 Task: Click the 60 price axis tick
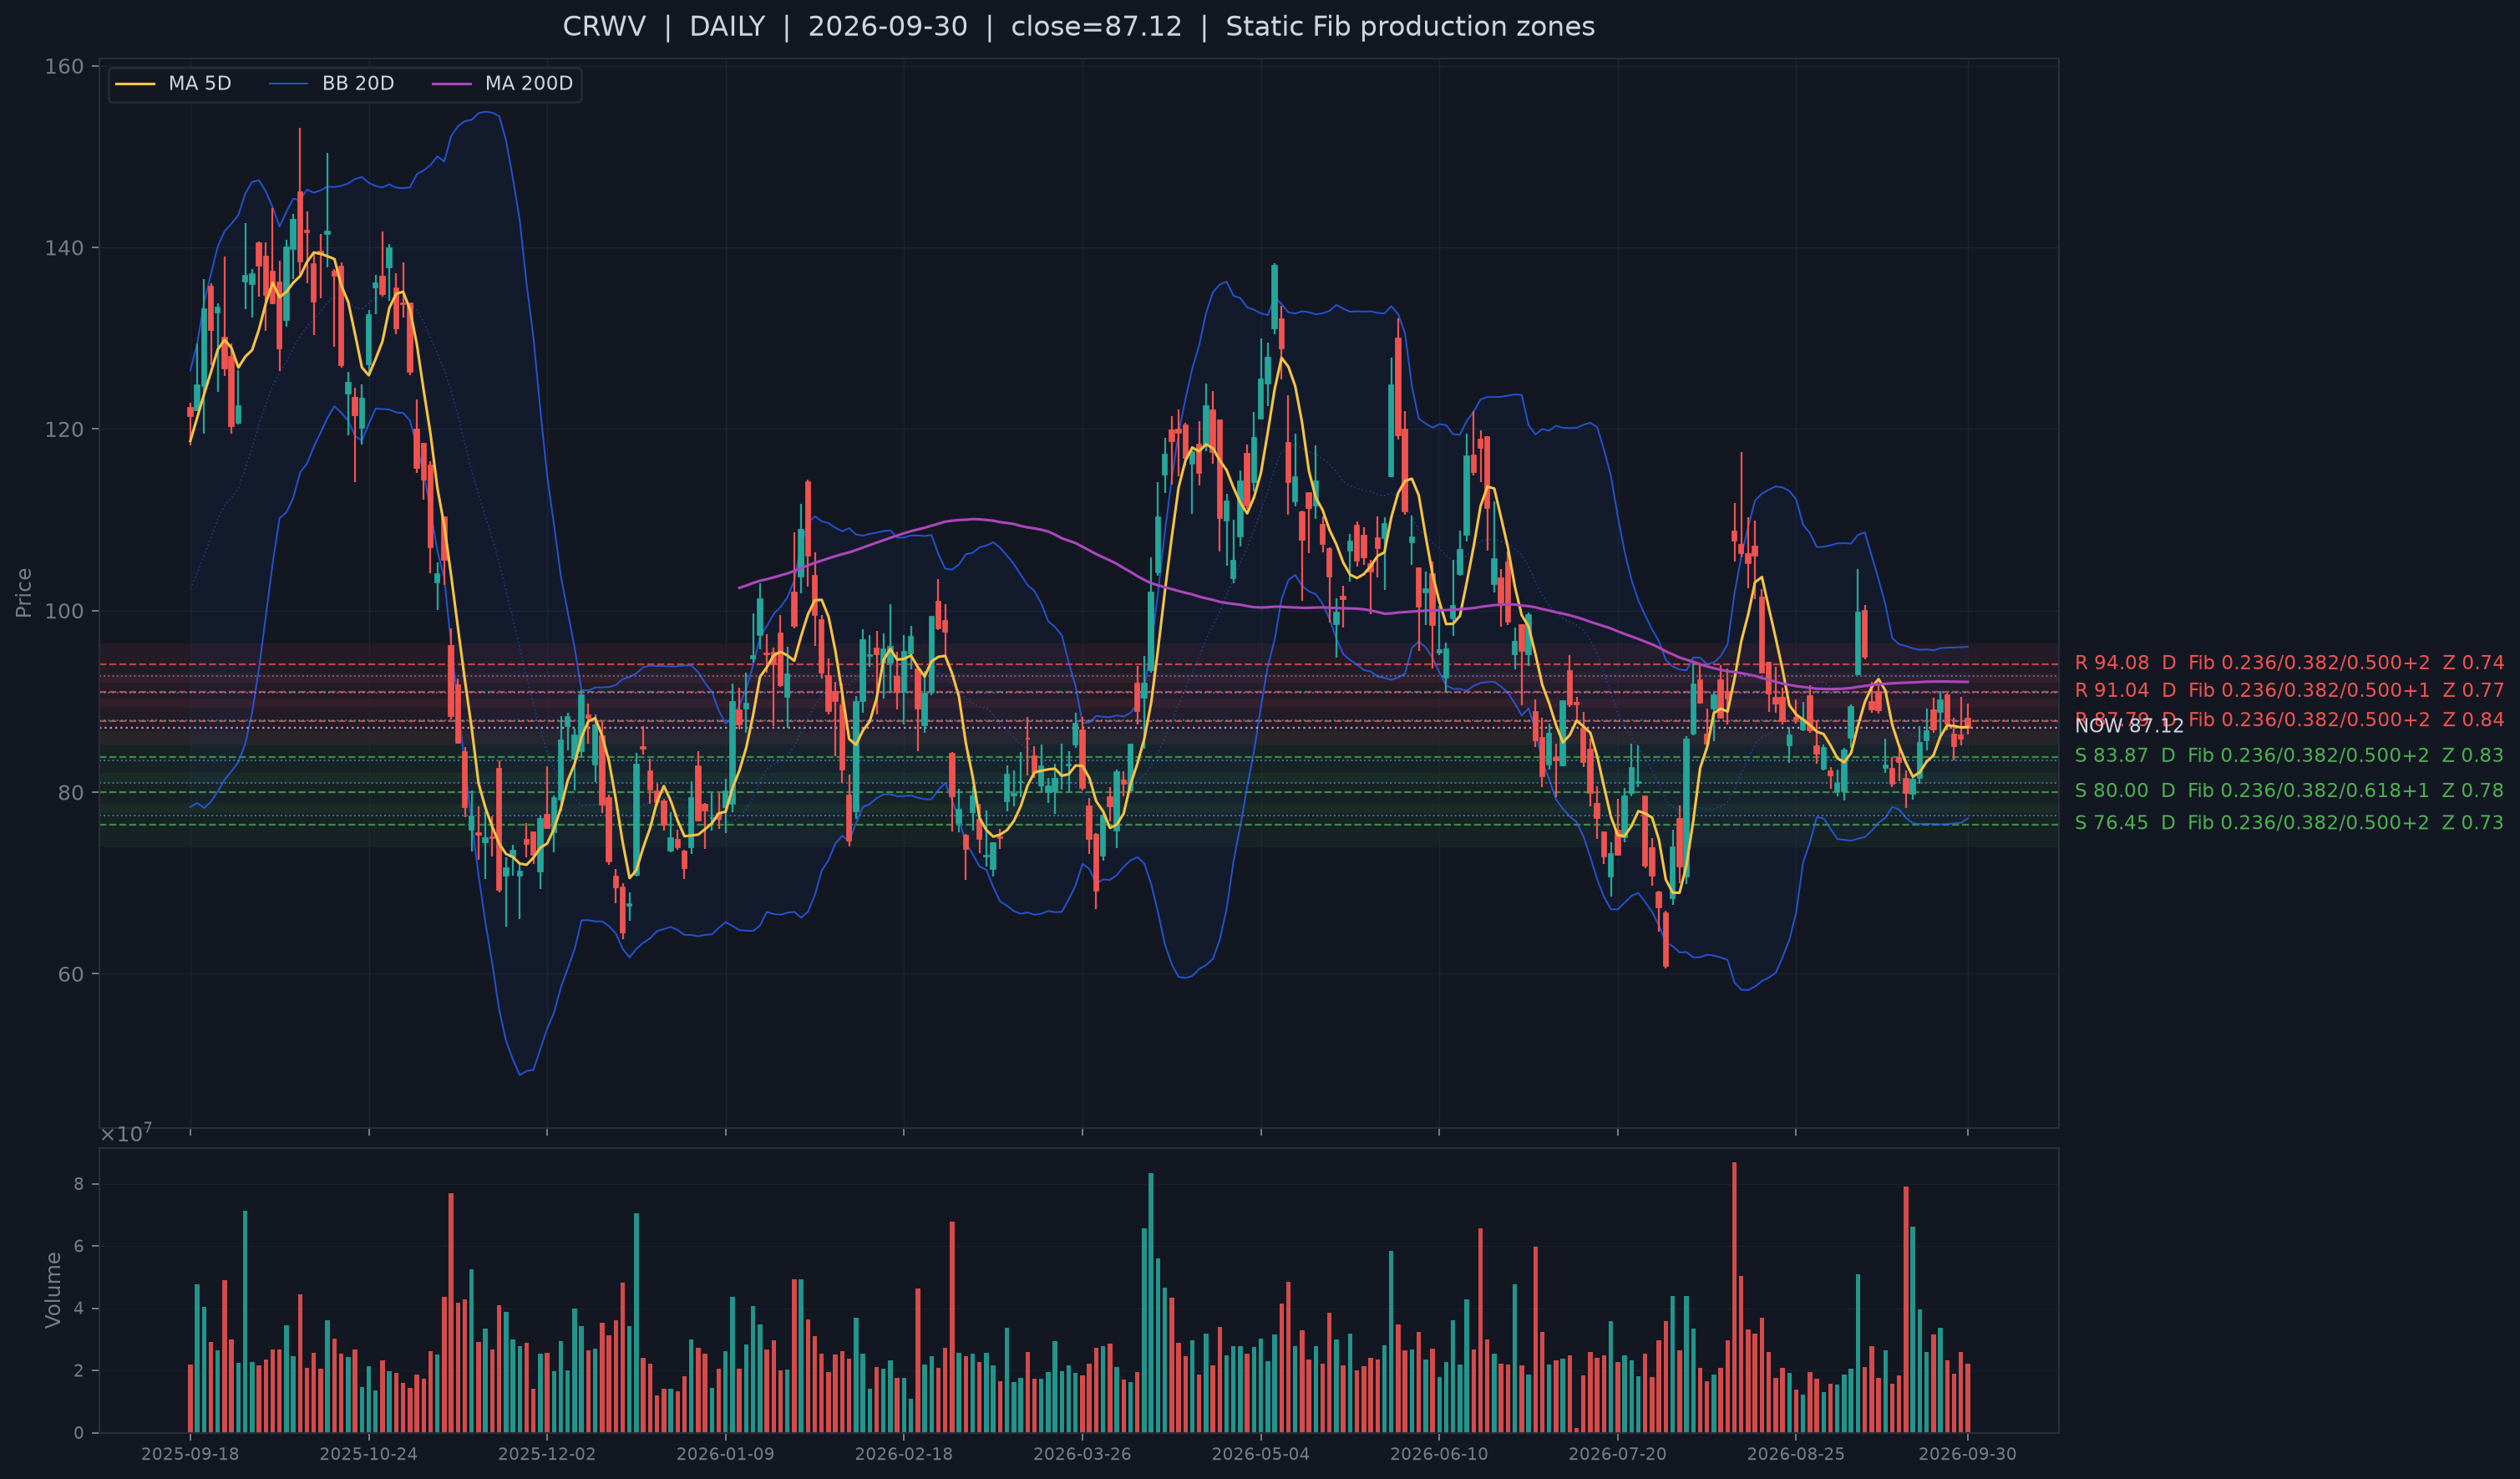coord(71,973)
